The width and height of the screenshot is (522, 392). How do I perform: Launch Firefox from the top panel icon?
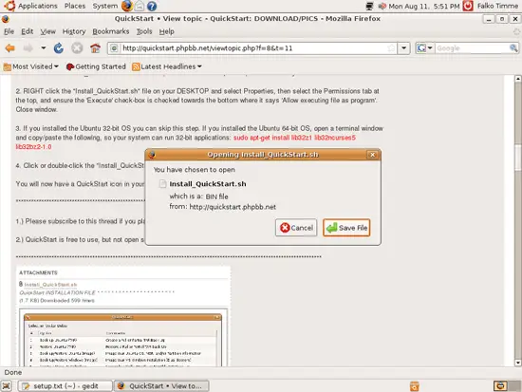[x=126, y=6]
